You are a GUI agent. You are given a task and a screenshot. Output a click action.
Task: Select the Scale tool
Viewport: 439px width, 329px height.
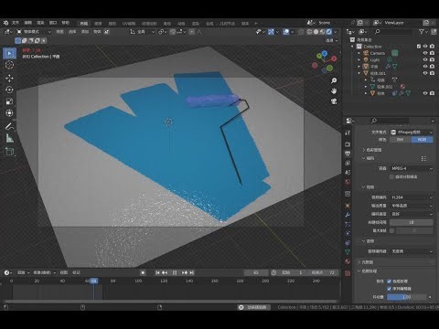coord(9,101)
